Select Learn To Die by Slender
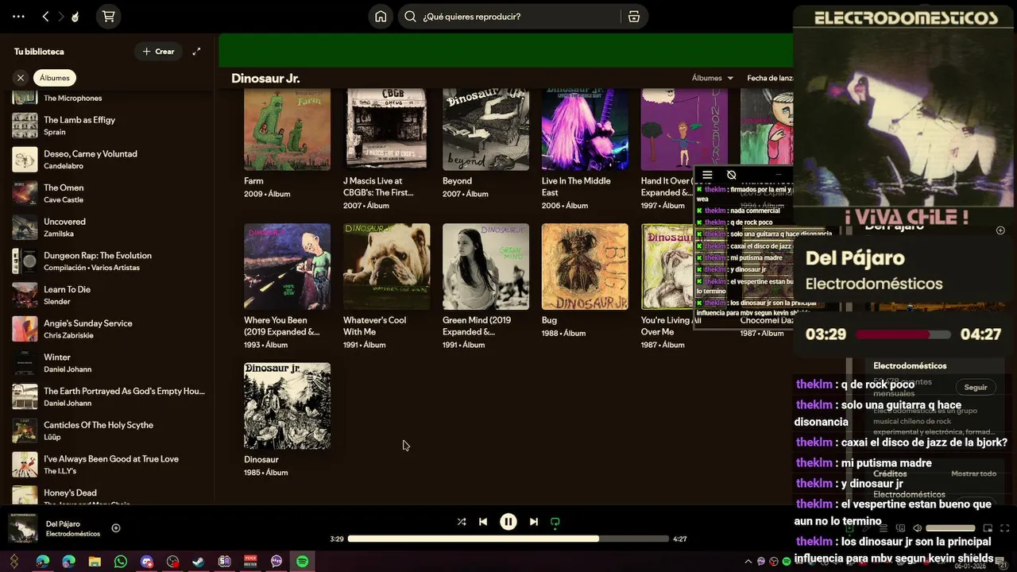This screenshot has width=1017, height=572. (108, 295)
